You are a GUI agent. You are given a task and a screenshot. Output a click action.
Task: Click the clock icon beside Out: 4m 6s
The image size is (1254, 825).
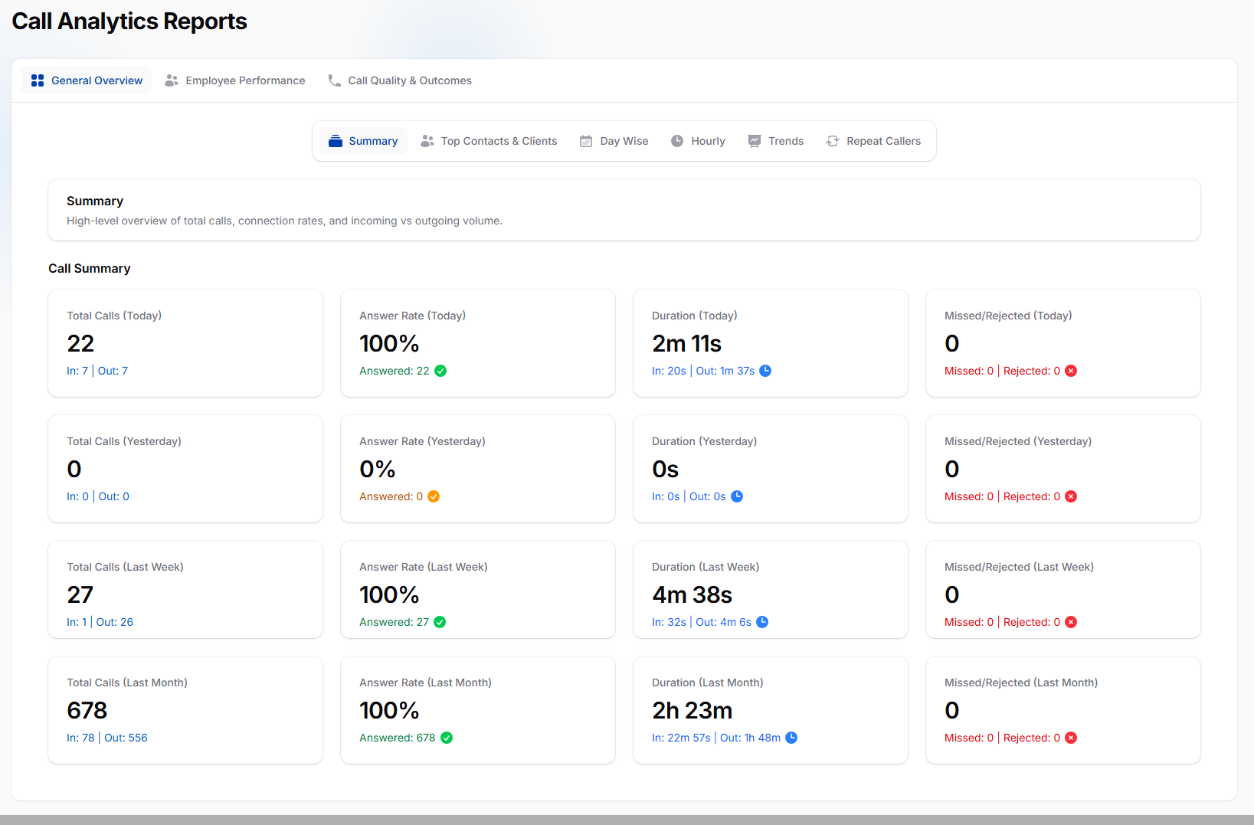(x=762, y=622)
